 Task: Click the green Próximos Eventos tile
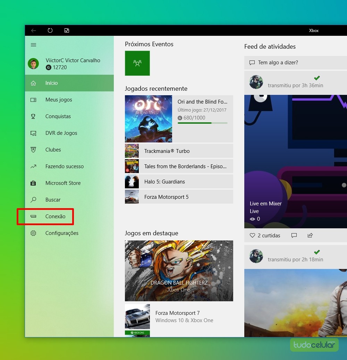coord(137,63)
